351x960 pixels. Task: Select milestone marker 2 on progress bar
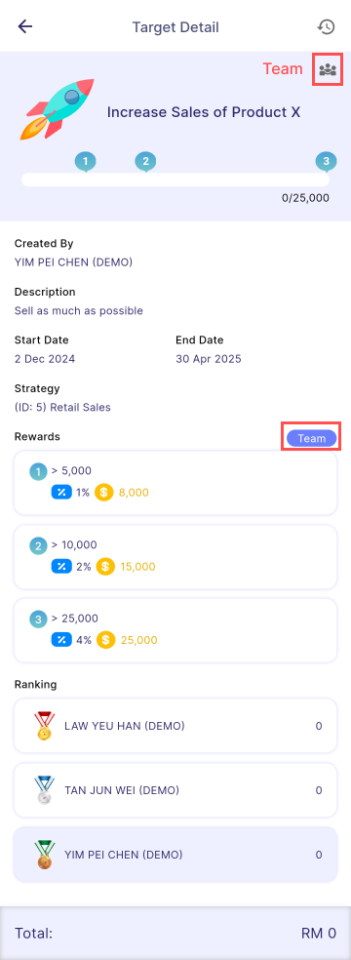coord(145,162)
